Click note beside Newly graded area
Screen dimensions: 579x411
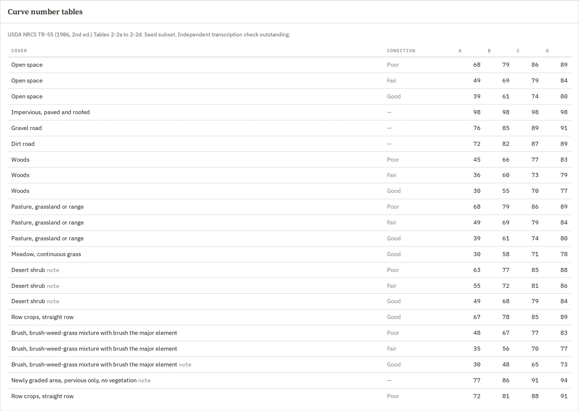[144, 381]
